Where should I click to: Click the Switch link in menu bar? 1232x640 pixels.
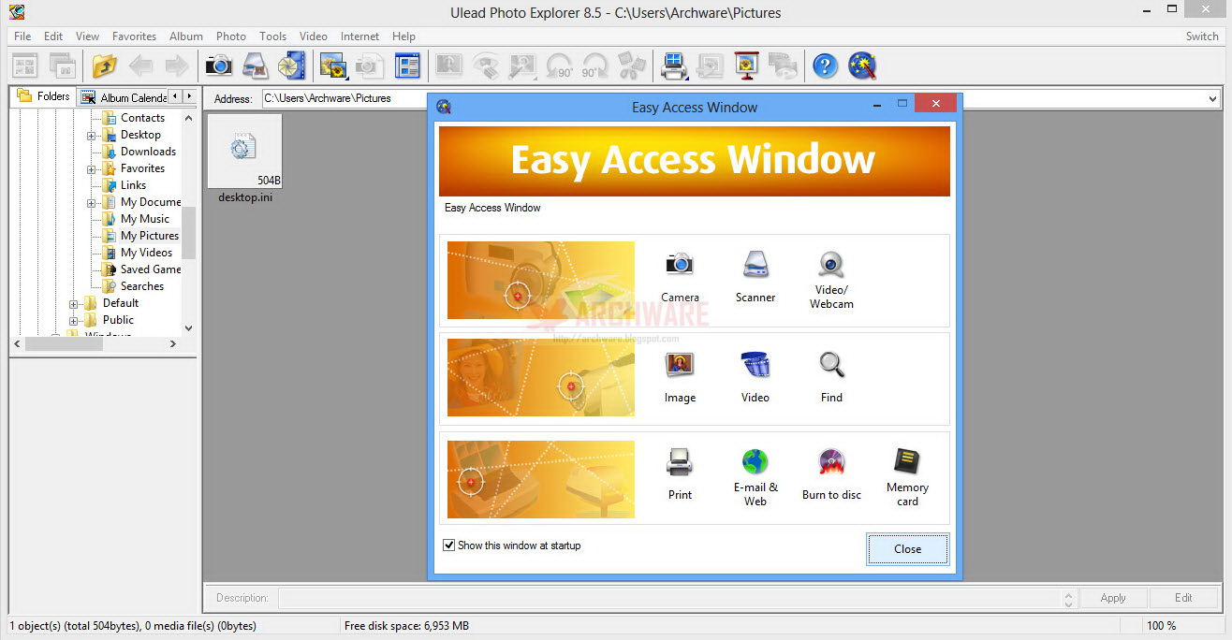click(1202, 36)
